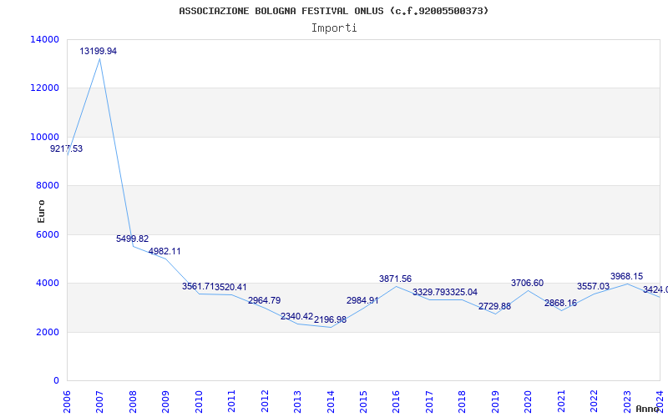Click the 10000 y-axis tick
The width and height of the screenshot is (668, 417).
point(45,137)
